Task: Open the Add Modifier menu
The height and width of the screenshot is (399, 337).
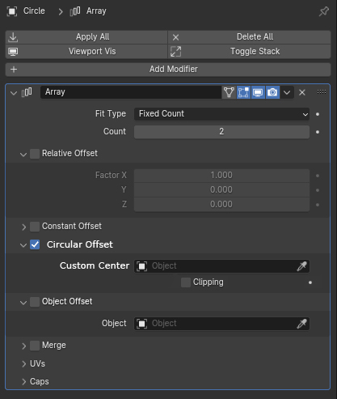Action: pyautogui.click(x=168, y=70)
